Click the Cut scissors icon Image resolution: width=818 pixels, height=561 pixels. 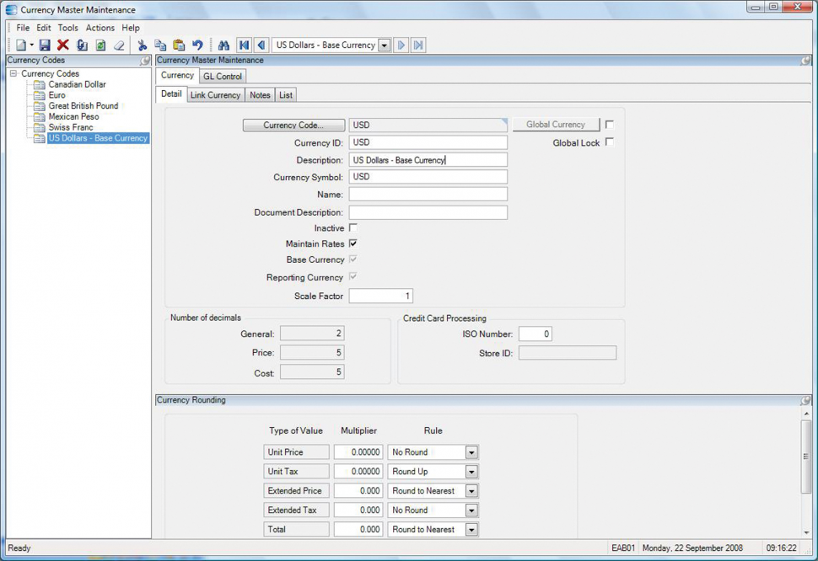coord(142,45)
